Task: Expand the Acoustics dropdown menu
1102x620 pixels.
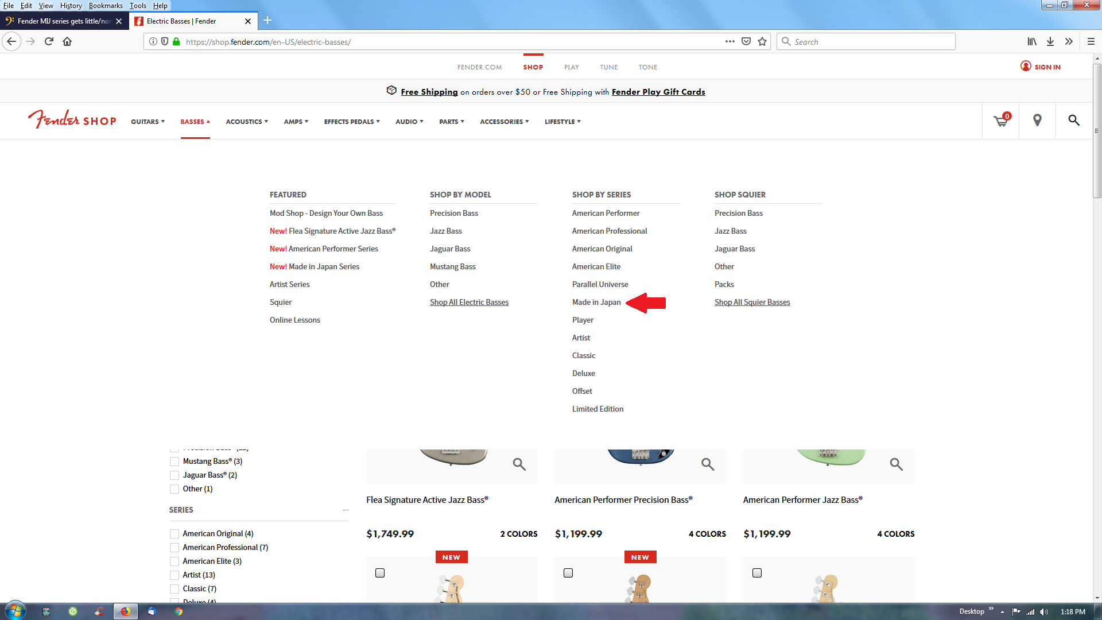Action: [247, 122]
